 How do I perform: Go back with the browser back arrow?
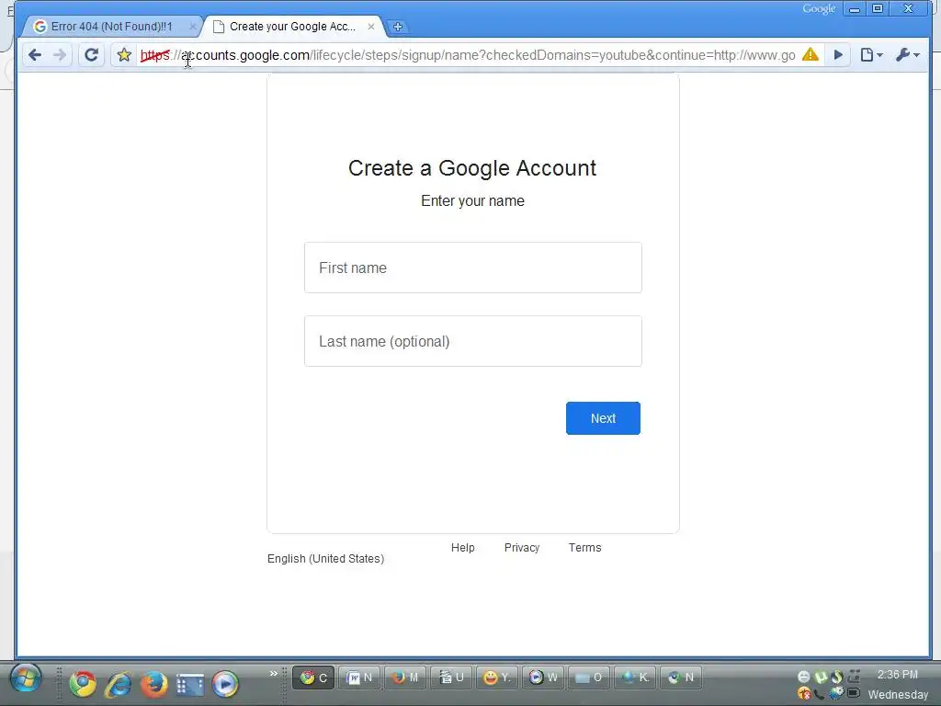[35, 55]
